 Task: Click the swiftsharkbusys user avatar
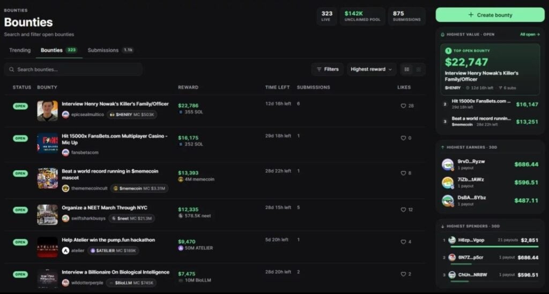click(65, 219)
